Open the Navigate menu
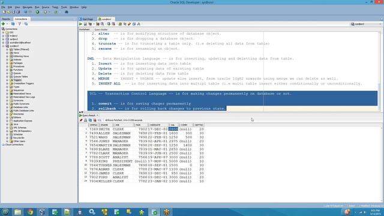This screenshot has width=384, height=216. coord(28,7)
